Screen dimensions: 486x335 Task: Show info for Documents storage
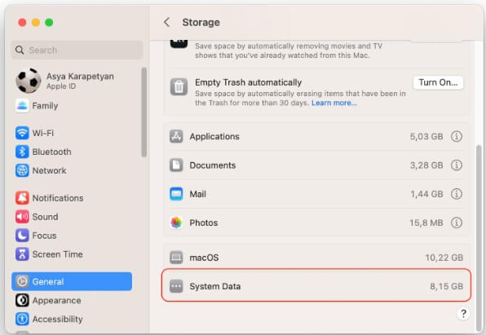tap(457, 165)
